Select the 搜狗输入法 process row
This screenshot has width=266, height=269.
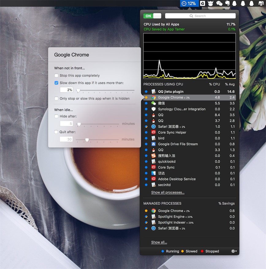coord(189,156)
